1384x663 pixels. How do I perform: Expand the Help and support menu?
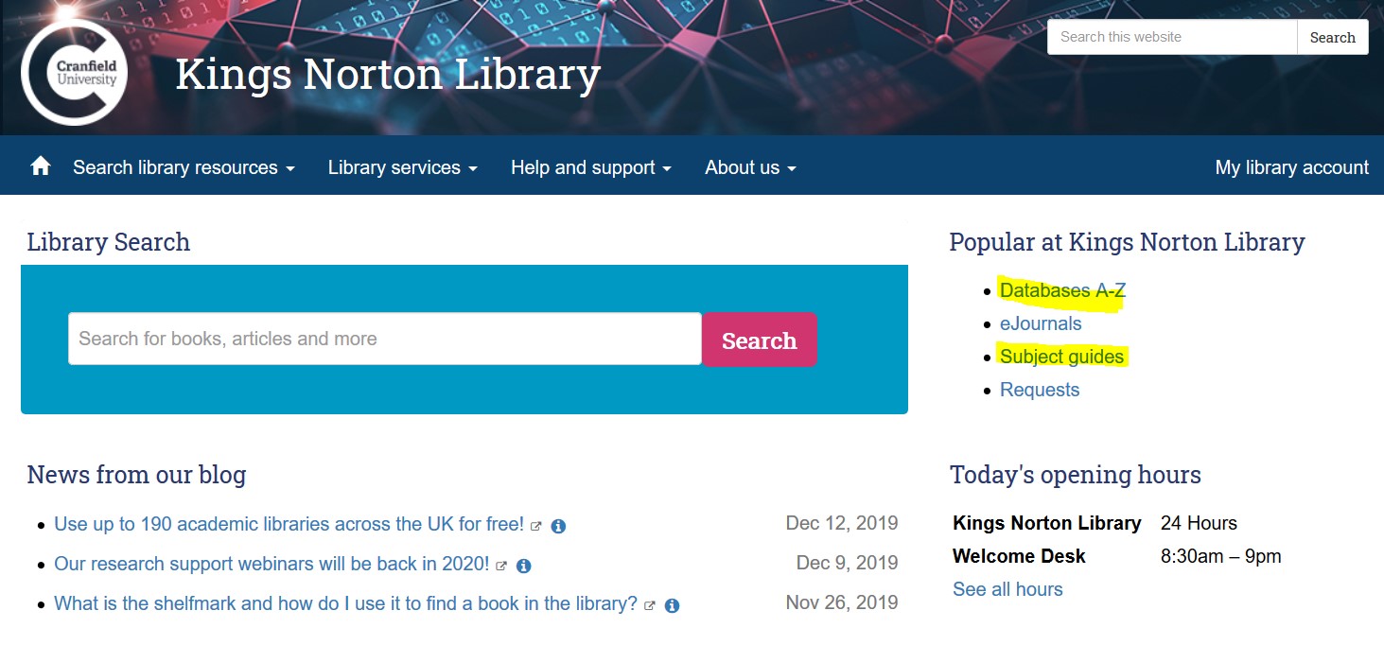pyautogui.click(x=590, y=167)
